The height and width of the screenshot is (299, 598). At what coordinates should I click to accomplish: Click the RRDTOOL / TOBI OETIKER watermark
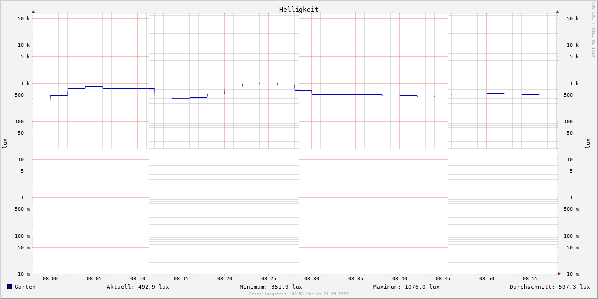pyautogui.click(x=593, y=30)
